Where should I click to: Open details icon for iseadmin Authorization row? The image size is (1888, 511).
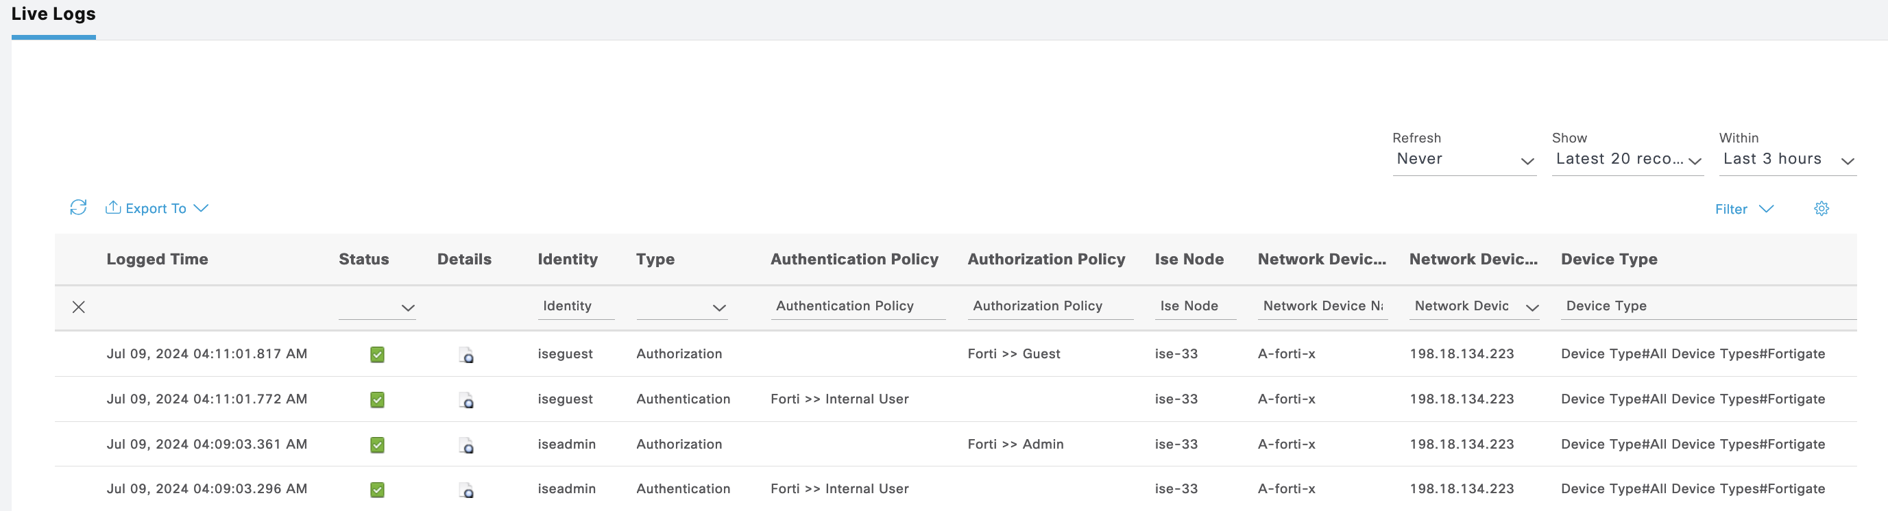coord(466,445)
